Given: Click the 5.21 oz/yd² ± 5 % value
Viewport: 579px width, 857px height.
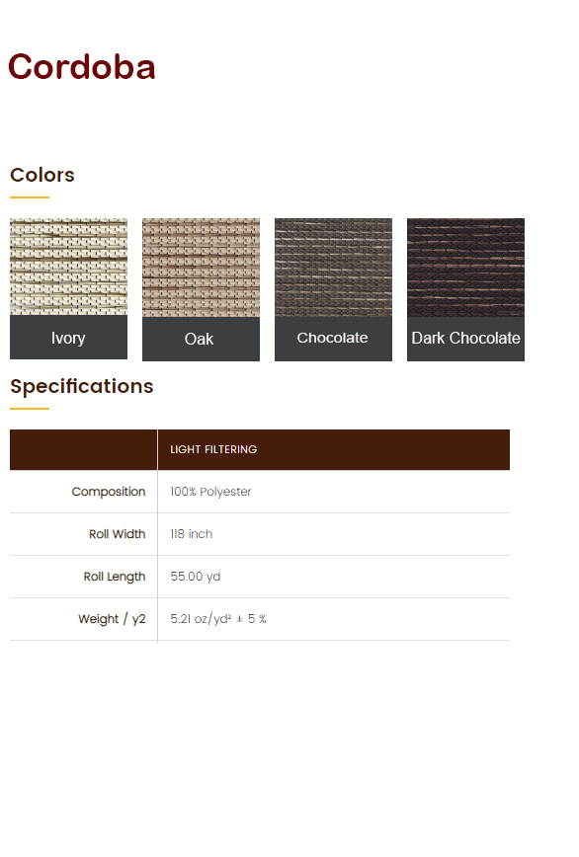Looking at the screenshot, I should click(218, 619).
